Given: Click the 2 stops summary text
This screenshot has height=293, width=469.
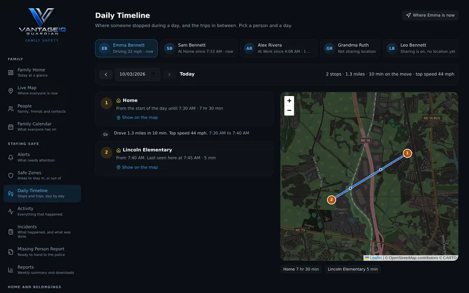Looking at the screenshot, I should (x=390, y=74).
